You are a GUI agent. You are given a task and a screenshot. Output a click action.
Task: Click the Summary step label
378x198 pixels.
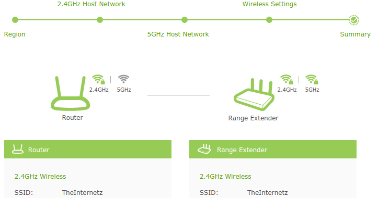tap(356, 34)
